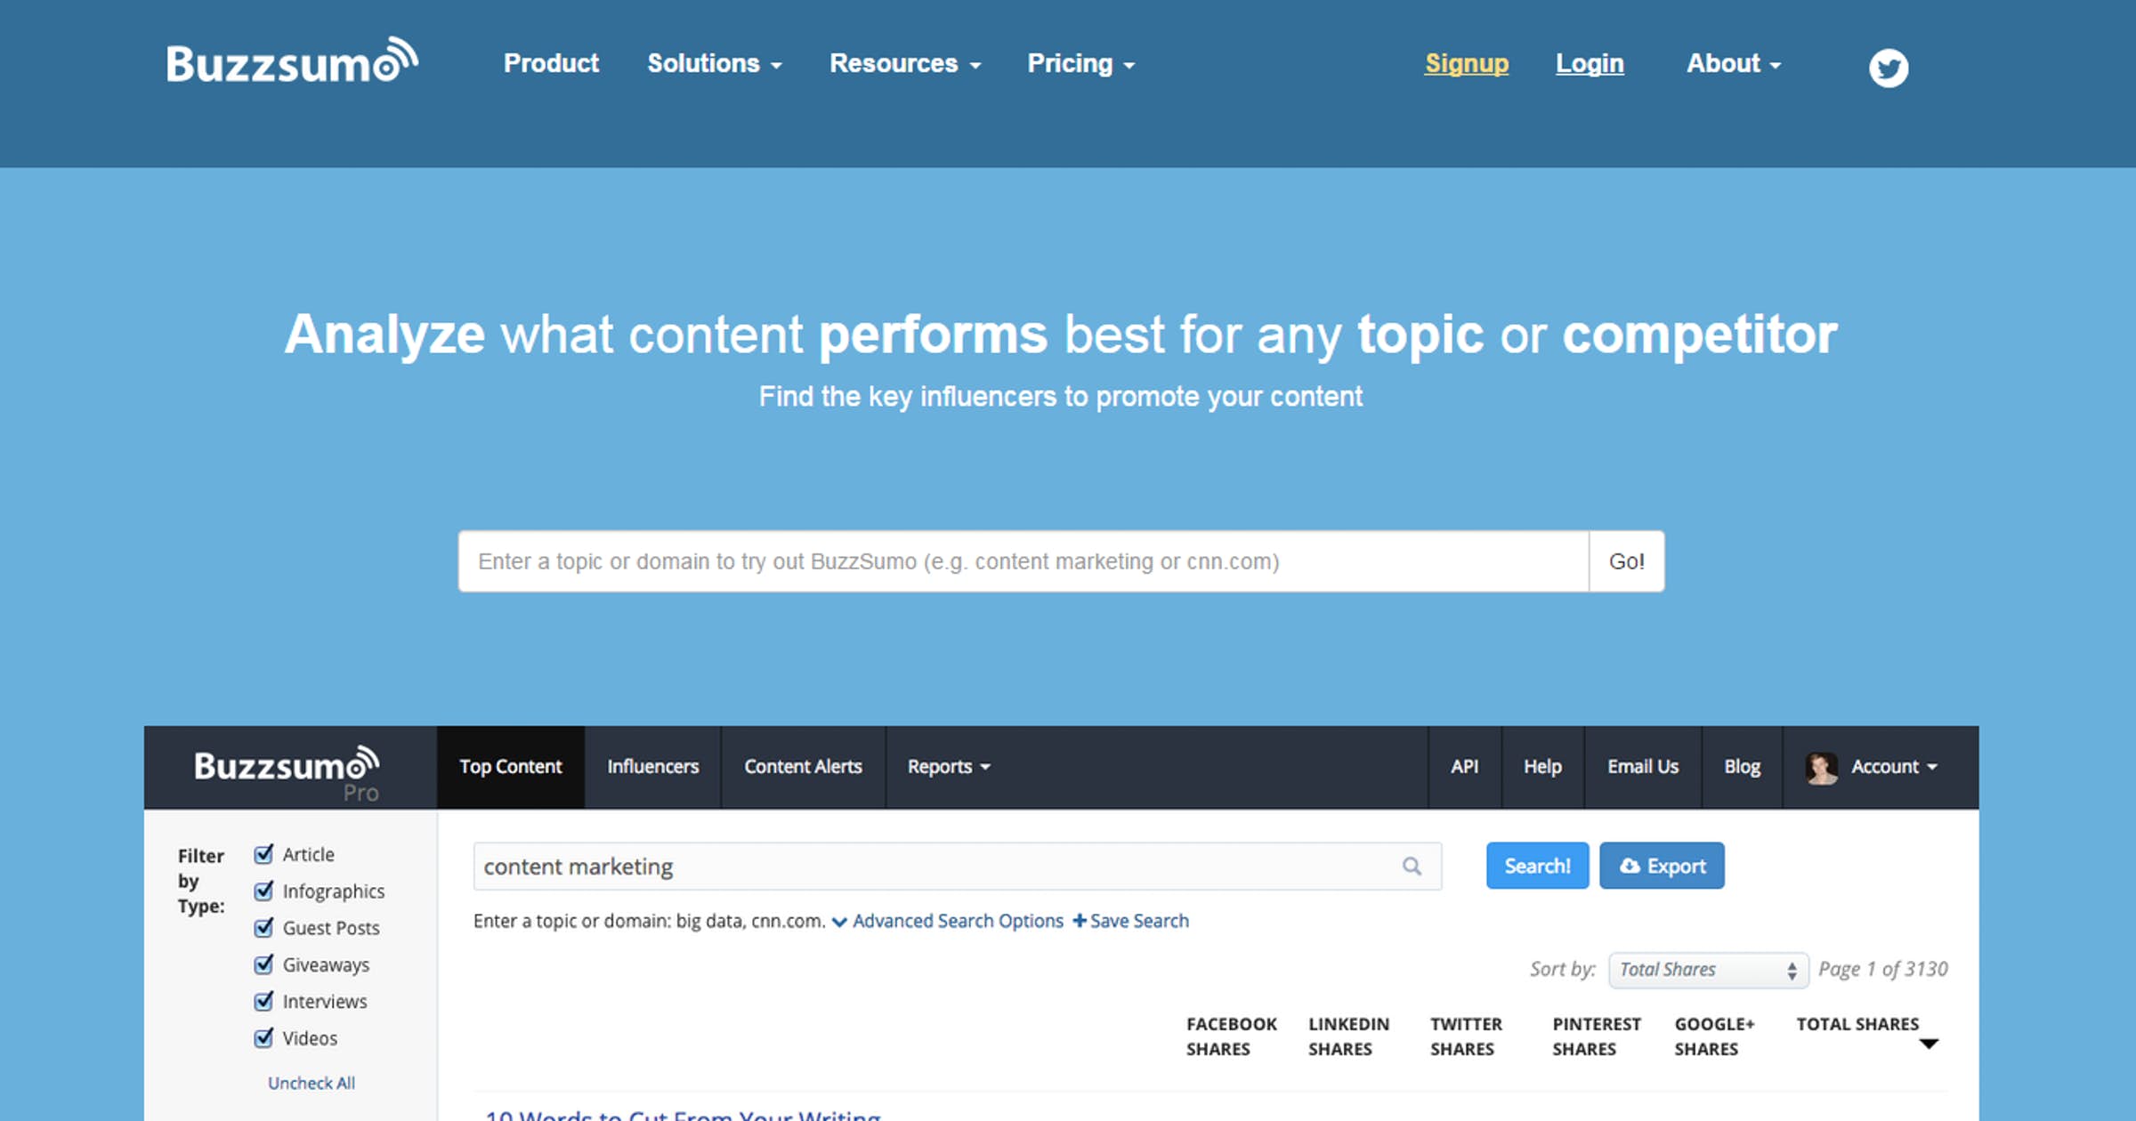This screenshot has width=2136, height=1121.
Task: Toggle the Infographics checkbox
Action: 263,891
